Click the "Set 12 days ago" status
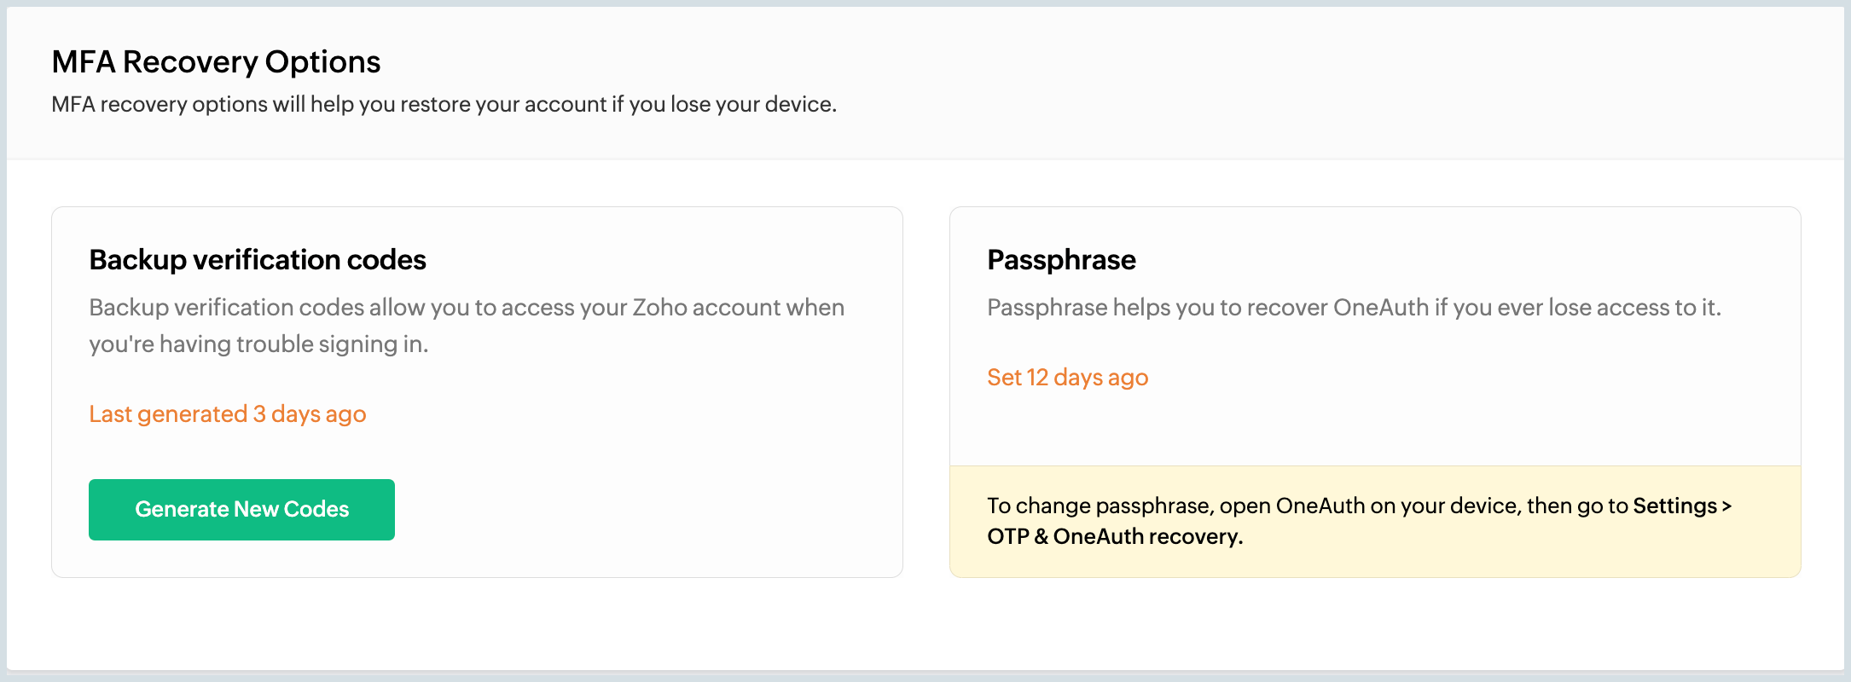 (x=1067, y=378)
